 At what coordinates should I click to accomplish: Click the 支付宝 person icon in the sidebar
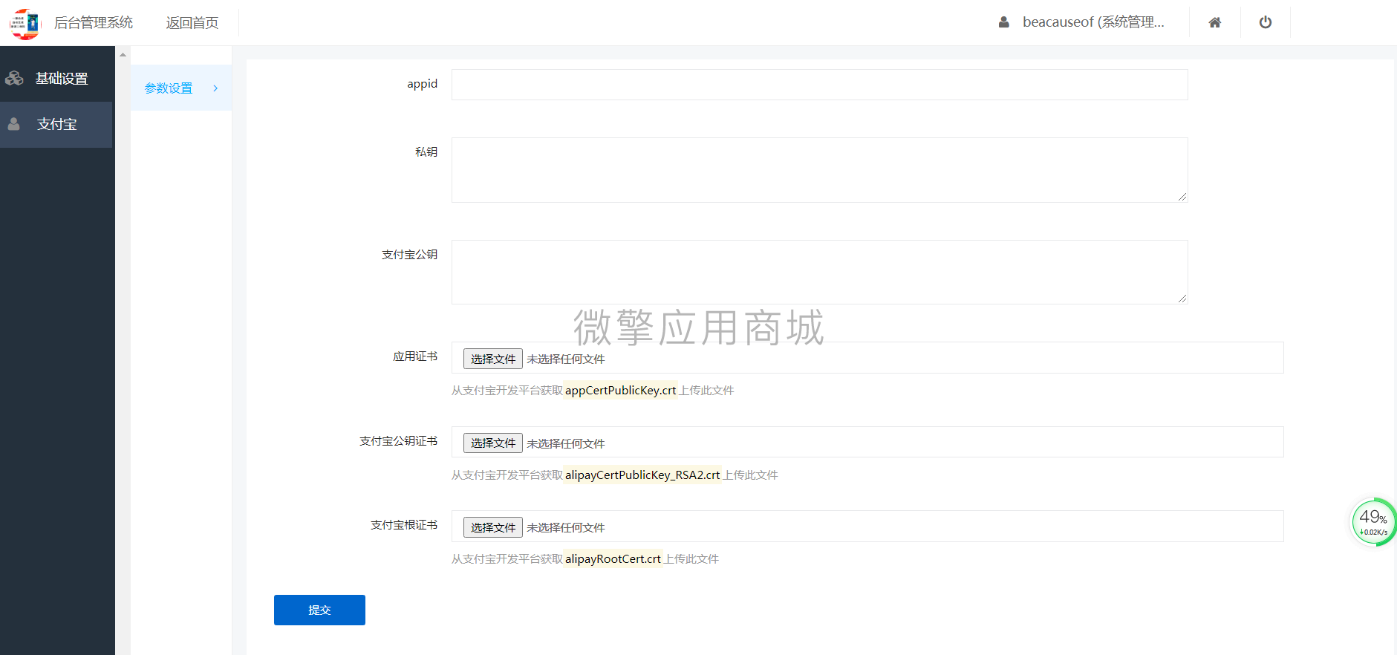[x=14, y=124]
